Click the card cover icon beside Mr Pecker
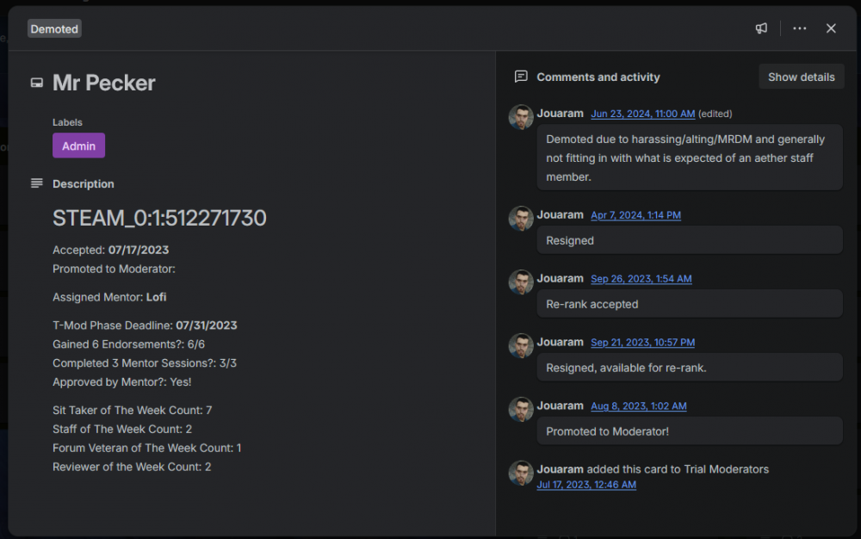This screenshot has height=539, width=861. (x=37, y=83)
